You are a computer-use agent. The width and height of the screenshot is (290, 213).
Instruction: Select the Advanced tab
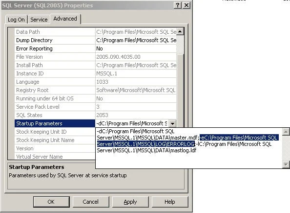[x=65, y=19]
